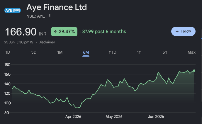Open the Disclaimer link
This screenshot has width=202, height=124.
(x=47, y=42)
